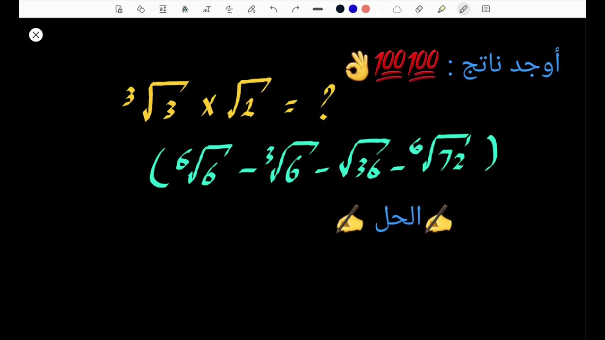The image size is (605, 340).
Task: Click the Arabic word 'الحل'
Action: [398, 218]
